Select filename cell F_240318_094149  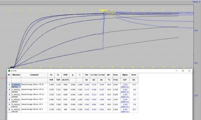click(x=16, y=110)
